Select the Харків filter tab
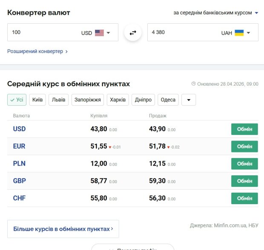 pos(118,100)
